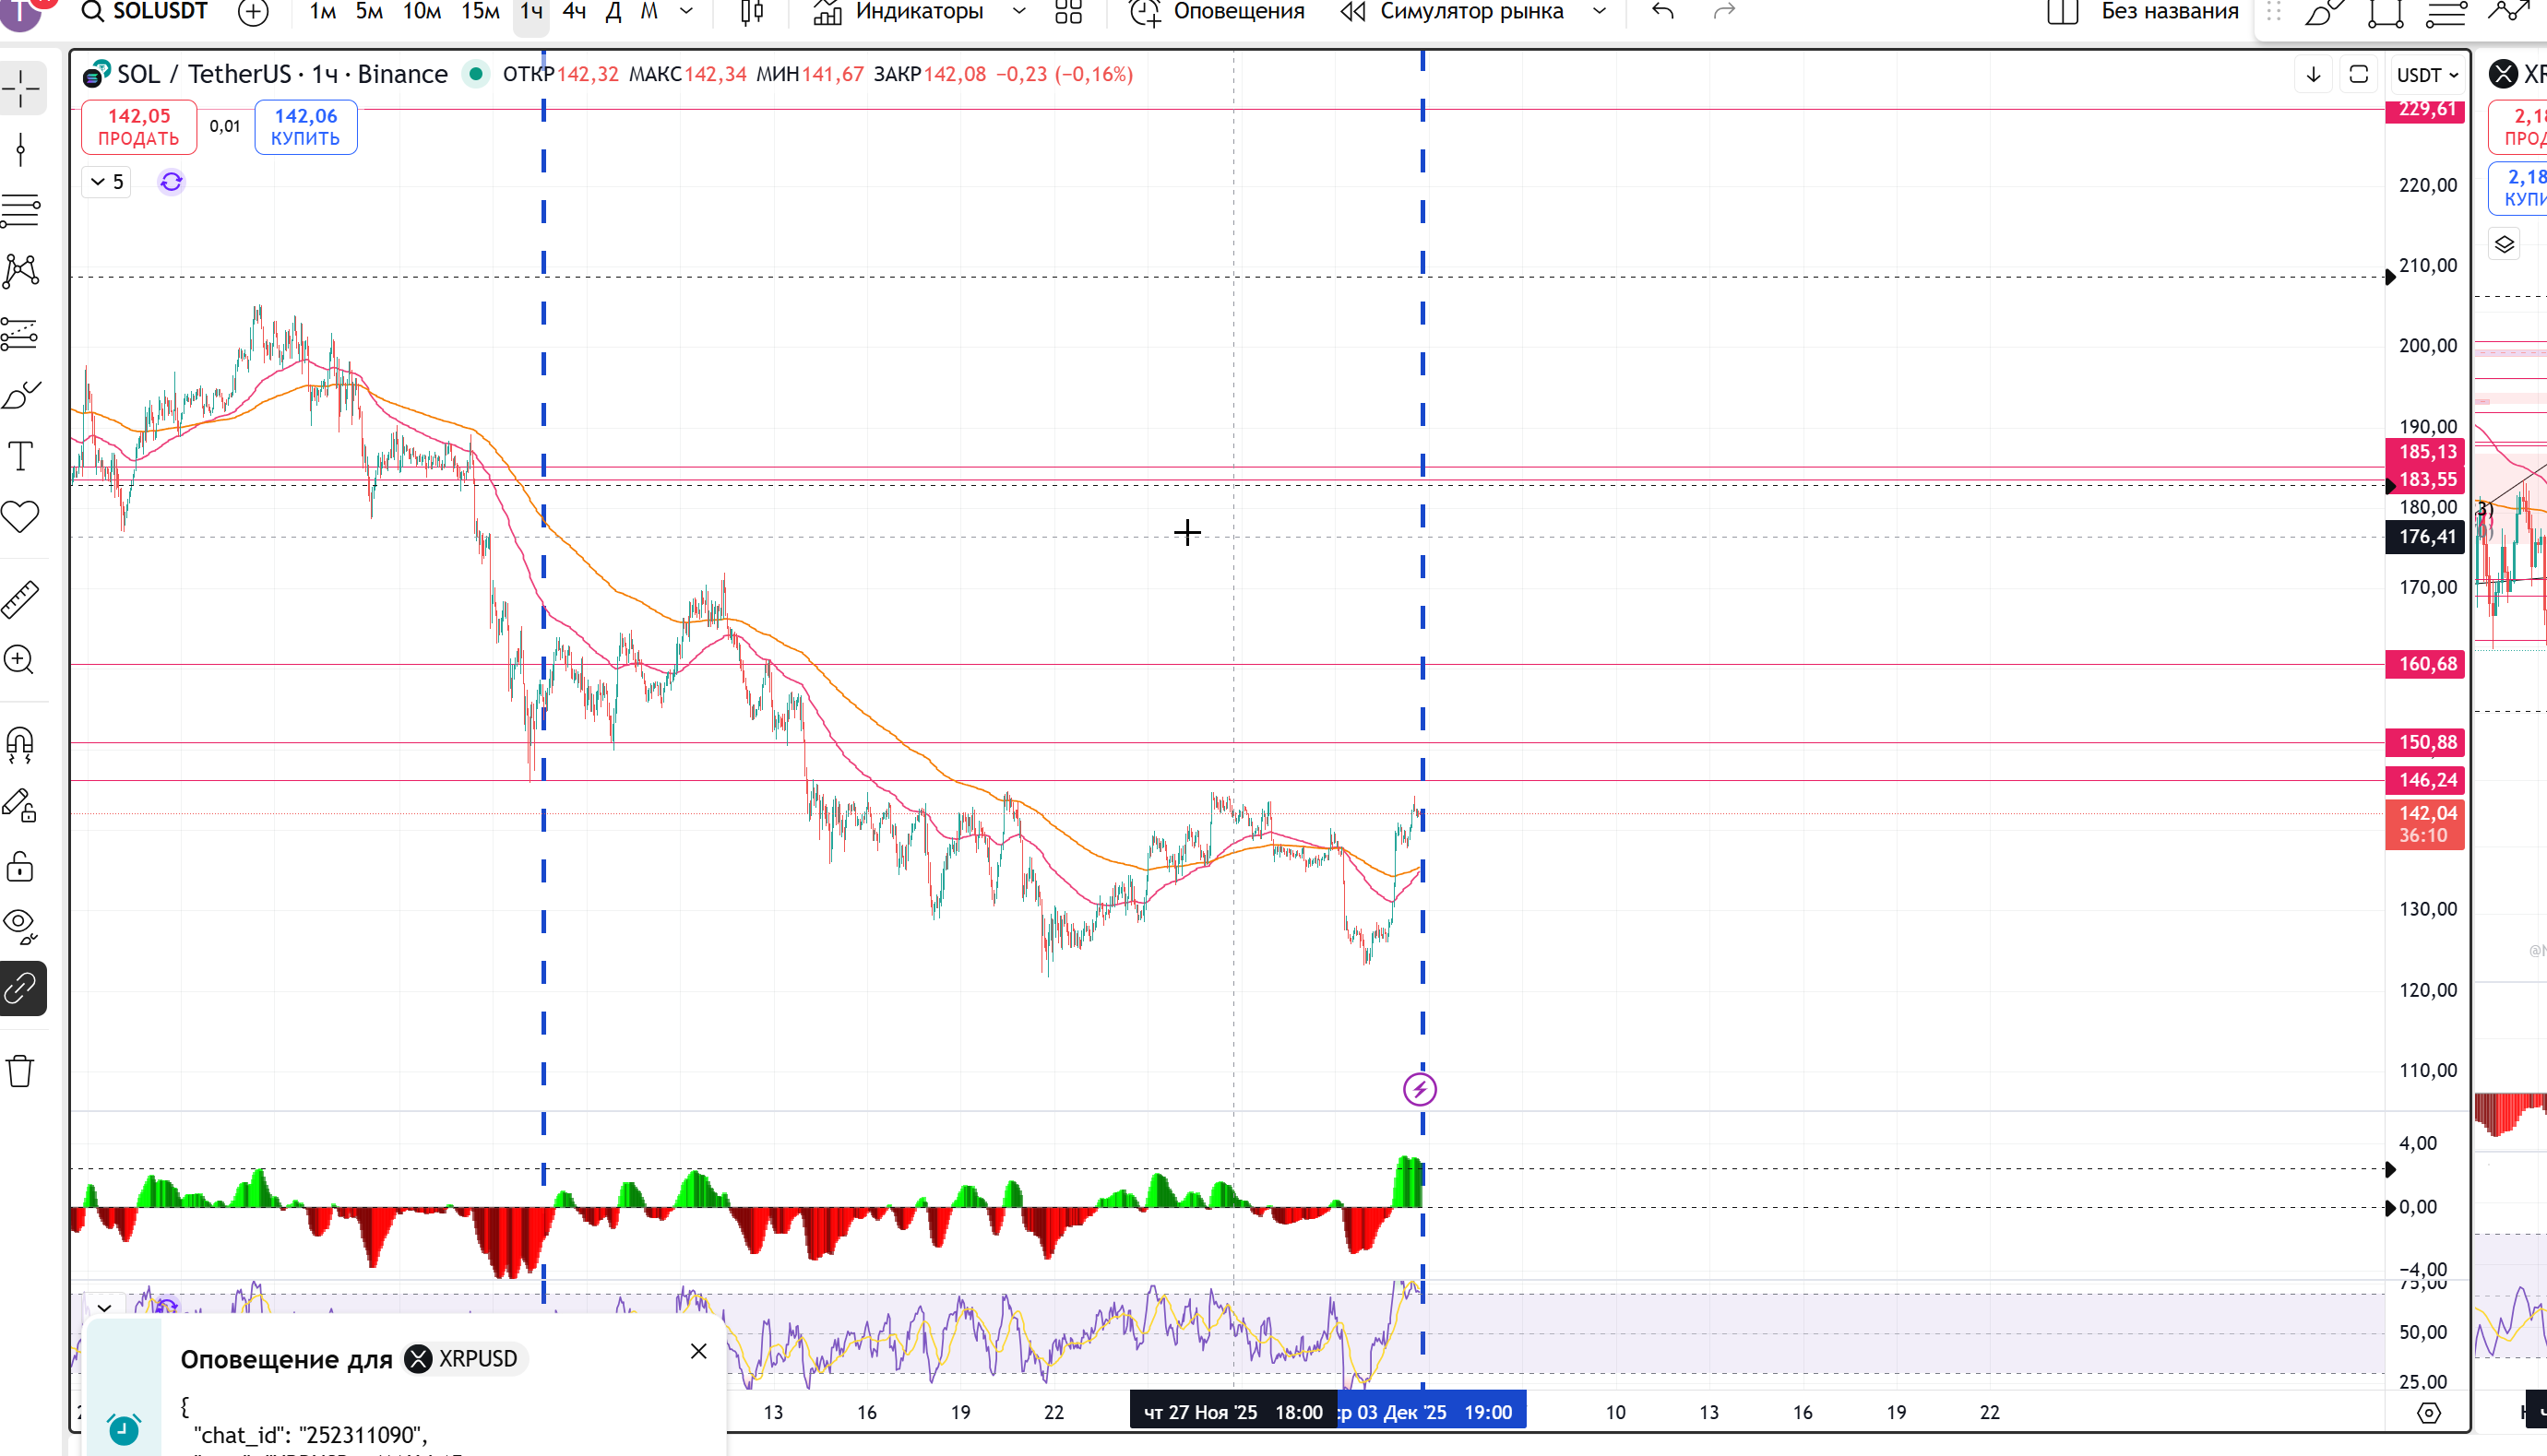The width and height of the screenshot is (2547, 1456).
Task: Open the Fibonacci retracement tools
Action: pos(20,211)
